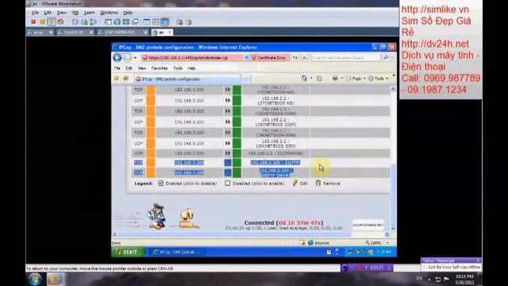Click the SourceForge.net logo
This screenshot has width=508, height=286.
pyautogui.click(x=368, y=225)
